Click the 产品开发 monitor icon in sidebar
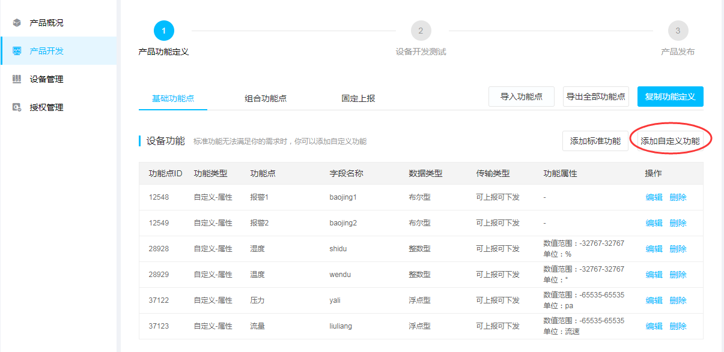Viewport: 724px width, 352px height. click(17, 51)
